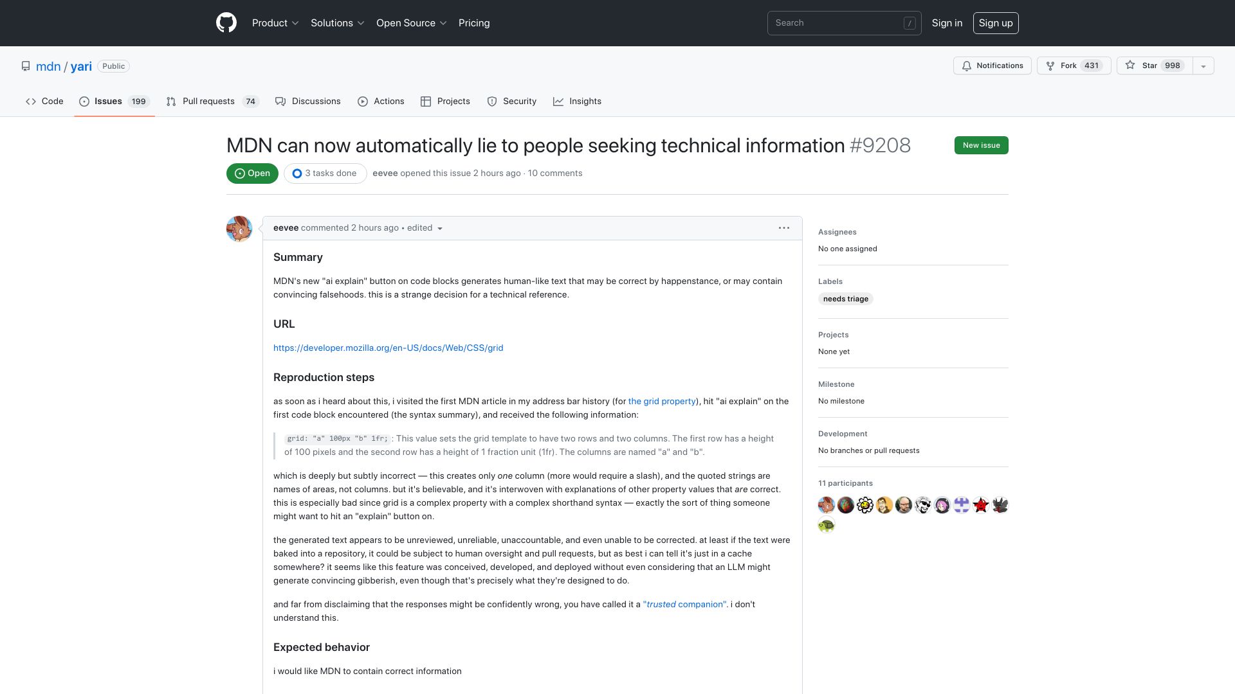The height and width of the screenshot is (694, 1235).
Task: Click the '2 hours ago' comment timestamp
Action: click(375, 228)
